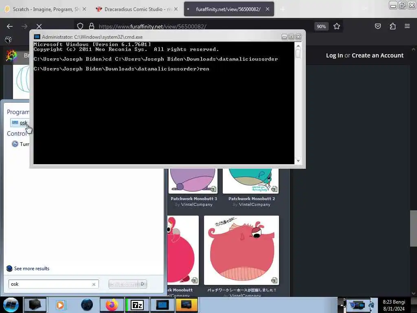Open a new tab with plus button
The height and width of the screenshot is (313, 417).
pyautogui.click(x=283, y=9)
